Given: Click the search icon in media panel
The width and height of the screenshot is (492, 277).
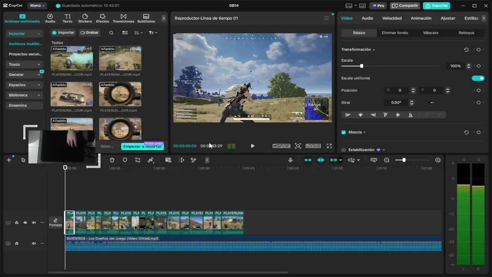Looking at the screenshot, I should [x=111, y=33].
